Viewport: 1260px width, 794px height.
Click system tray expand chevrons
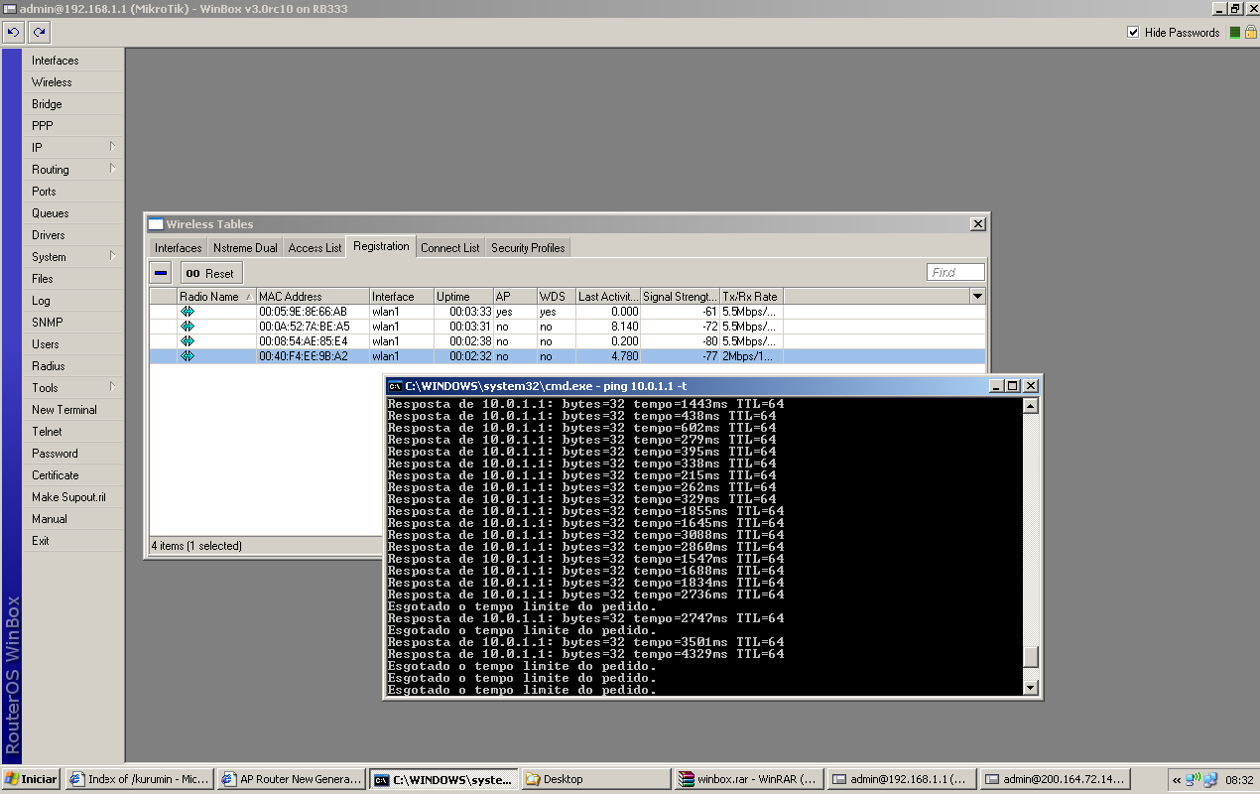click(x=1177, y=780)
